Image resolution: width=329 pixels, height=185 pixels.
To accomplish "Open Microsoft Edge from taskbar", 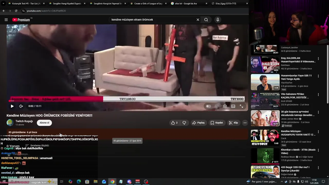I will coord(79,182).
